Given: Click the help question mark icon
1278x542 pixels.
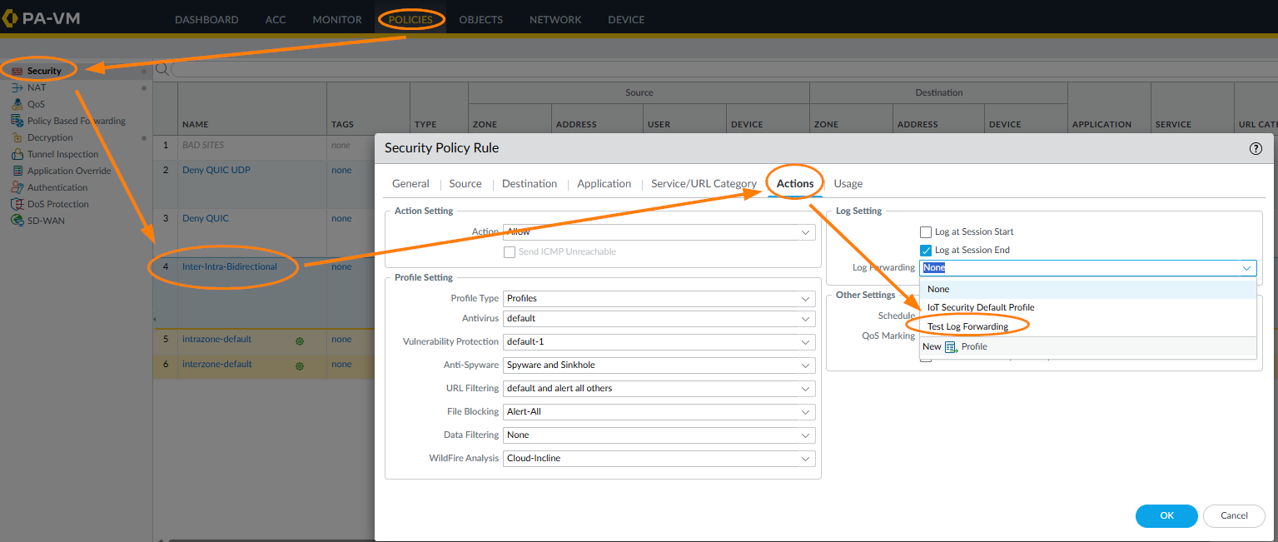Looking at the screenshot, I should [1256, 148].
